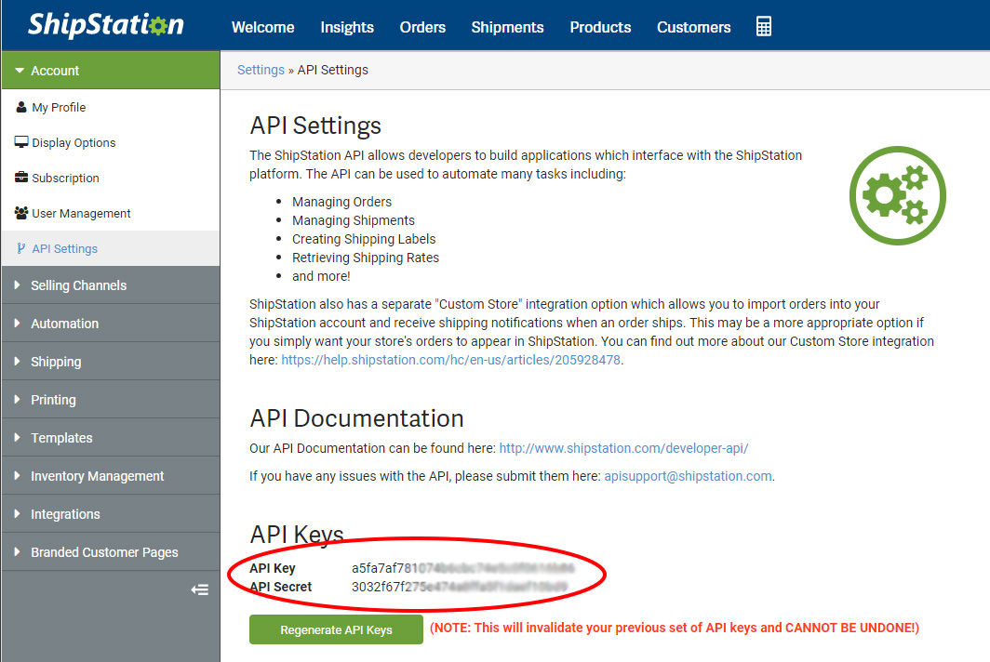Open User Management in the sidebar
Screen dimensions: 990x662
pyautogui.click(x=111, y=213)
